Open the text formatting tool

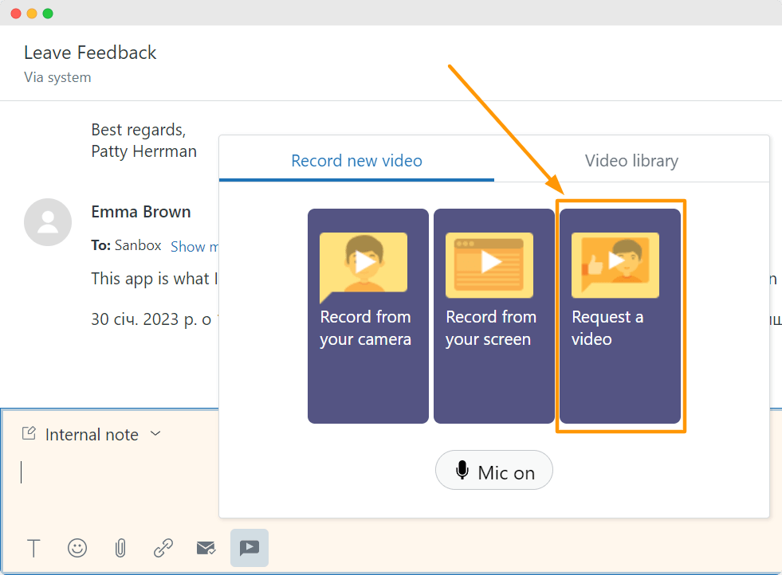tap(33, 548)
